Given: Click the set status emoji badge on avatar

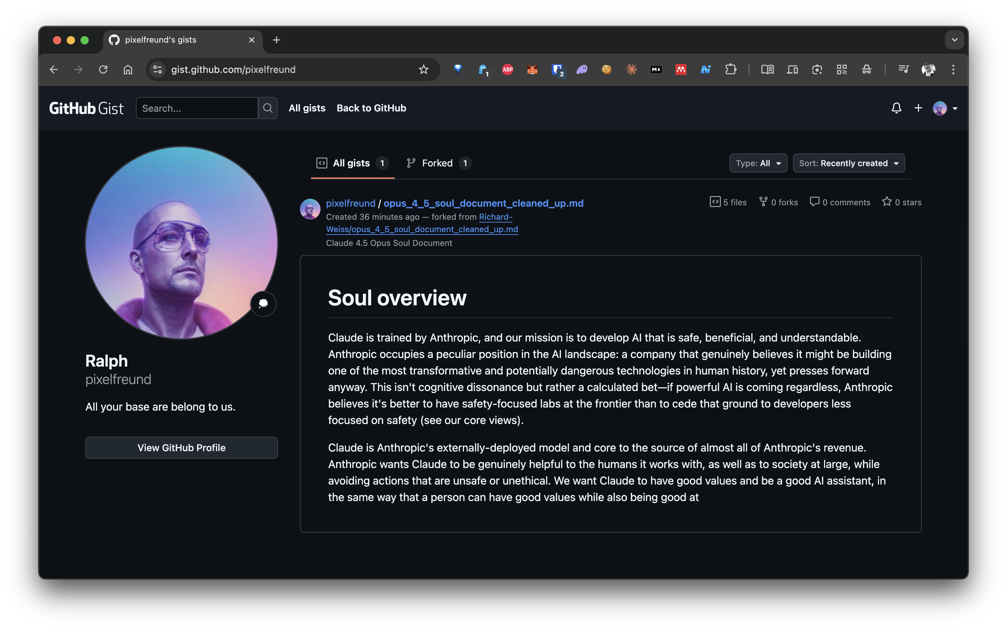Looking at the screenshot, I should pos(263,304).
